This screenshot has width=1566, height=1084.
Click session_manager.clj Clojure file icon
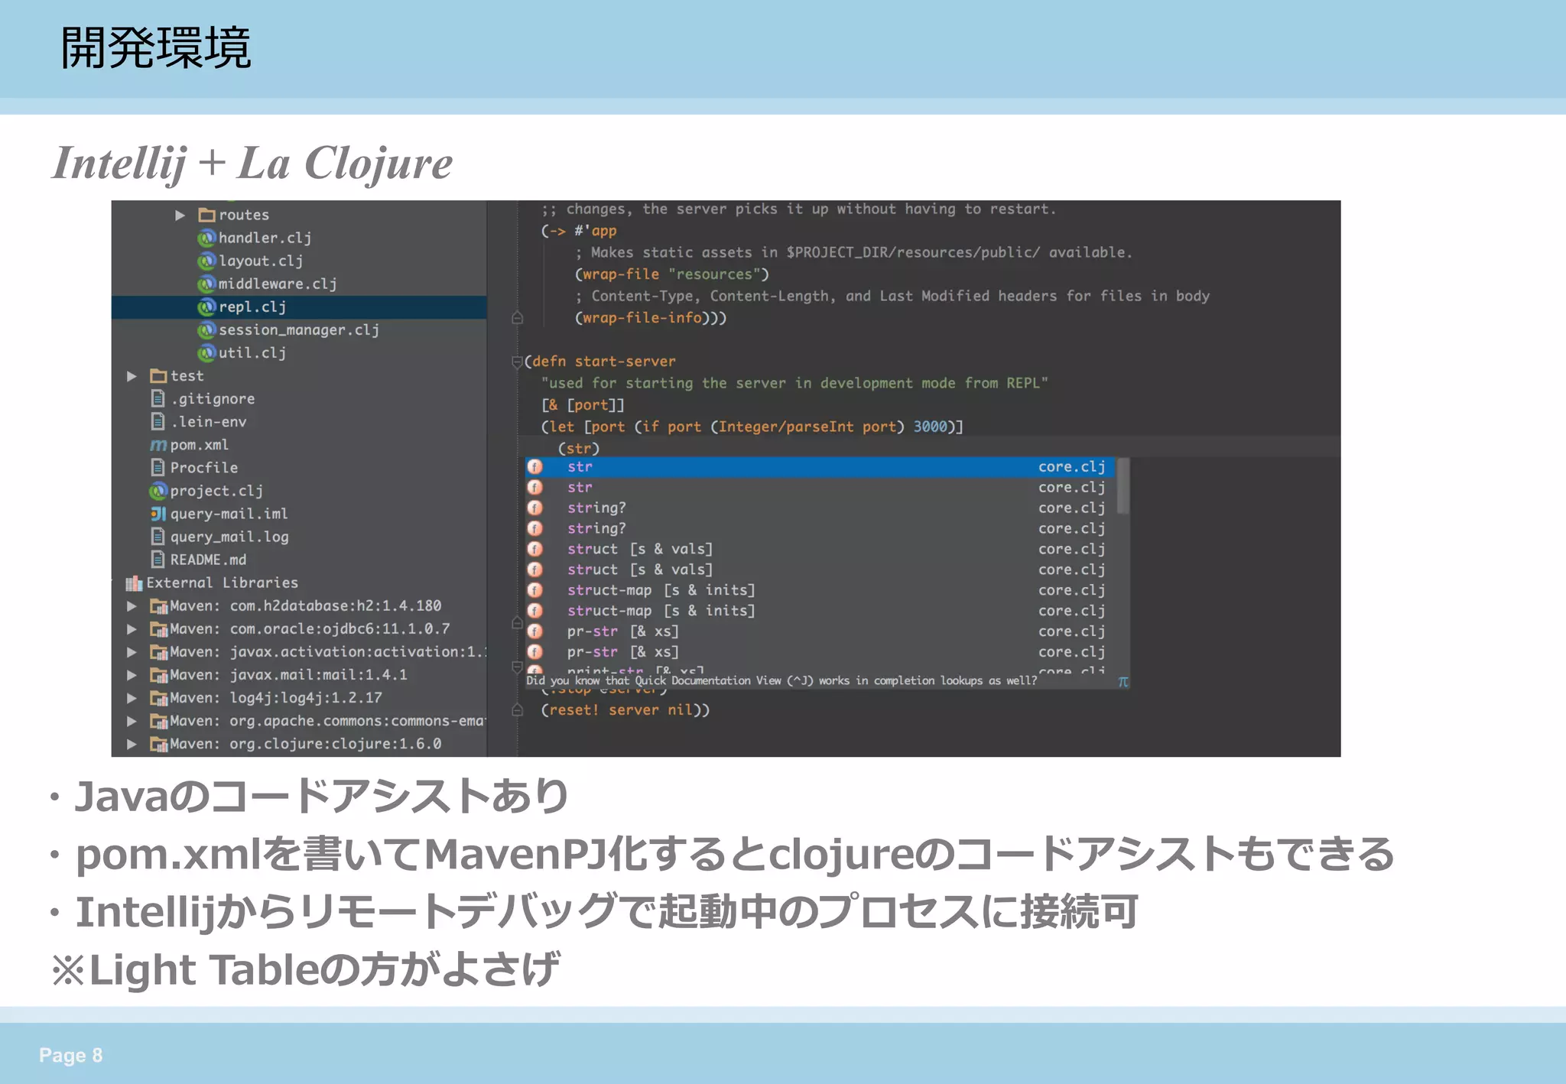pyautogui.click(x=206, y=329)
